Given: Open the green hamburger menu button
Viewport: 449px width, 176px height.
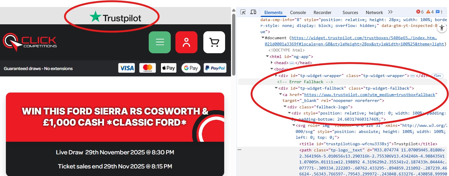Looking at the screenshot, I should [160, 42].
